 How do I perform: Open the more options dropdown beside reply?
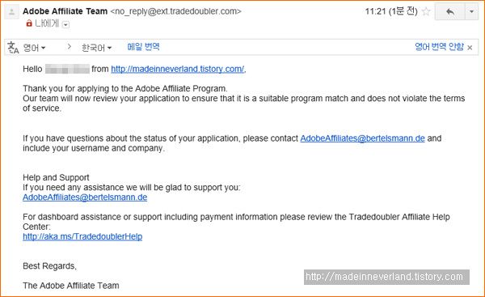pos(472,12)
